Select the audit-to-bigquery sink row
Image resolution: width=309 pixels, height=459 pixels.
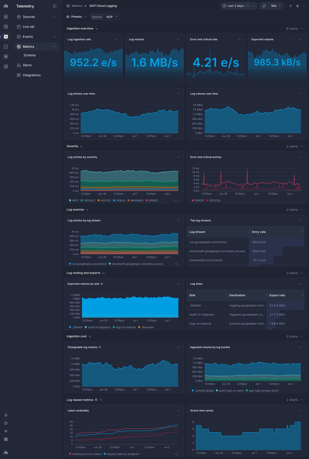[245, 315]
